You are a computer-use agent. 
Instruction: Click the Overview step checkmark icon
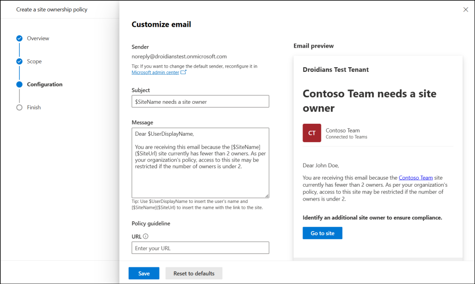19,38
